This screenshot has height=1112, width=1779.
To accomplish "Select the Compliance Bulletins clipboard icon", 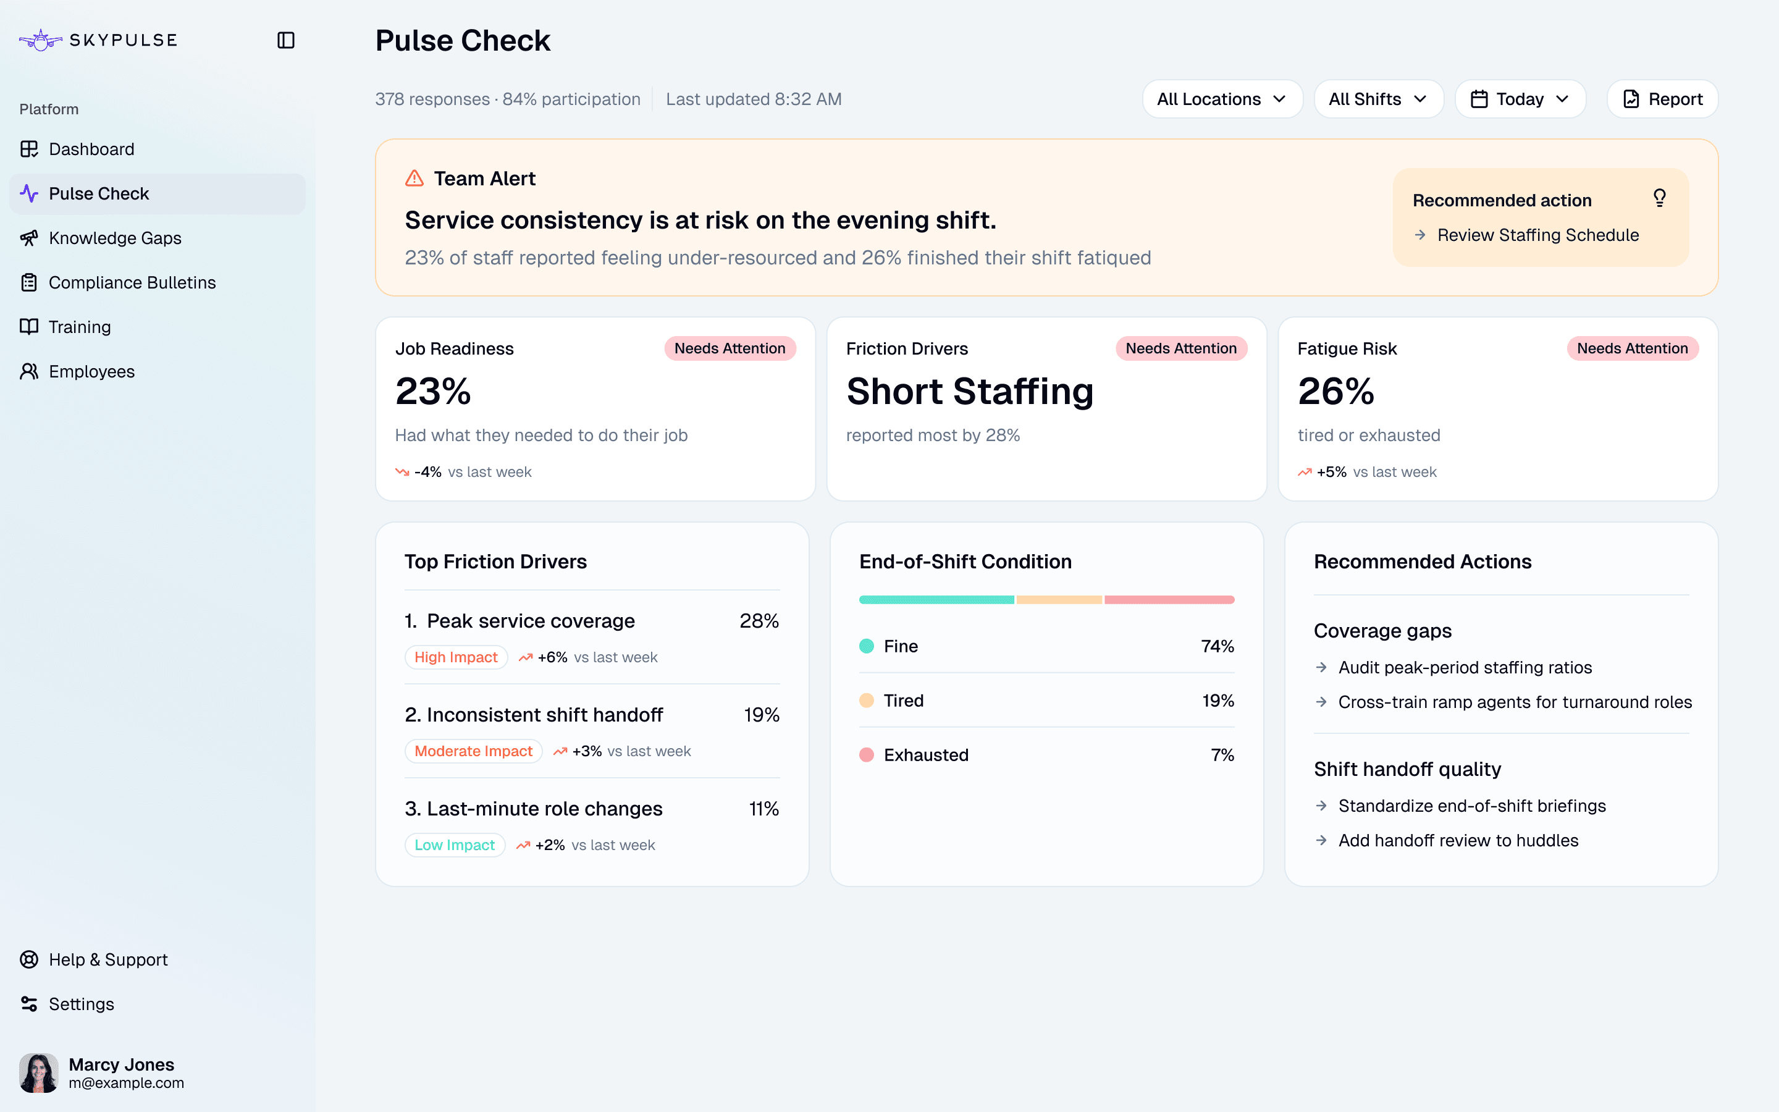I will click(x=30, y=282).
